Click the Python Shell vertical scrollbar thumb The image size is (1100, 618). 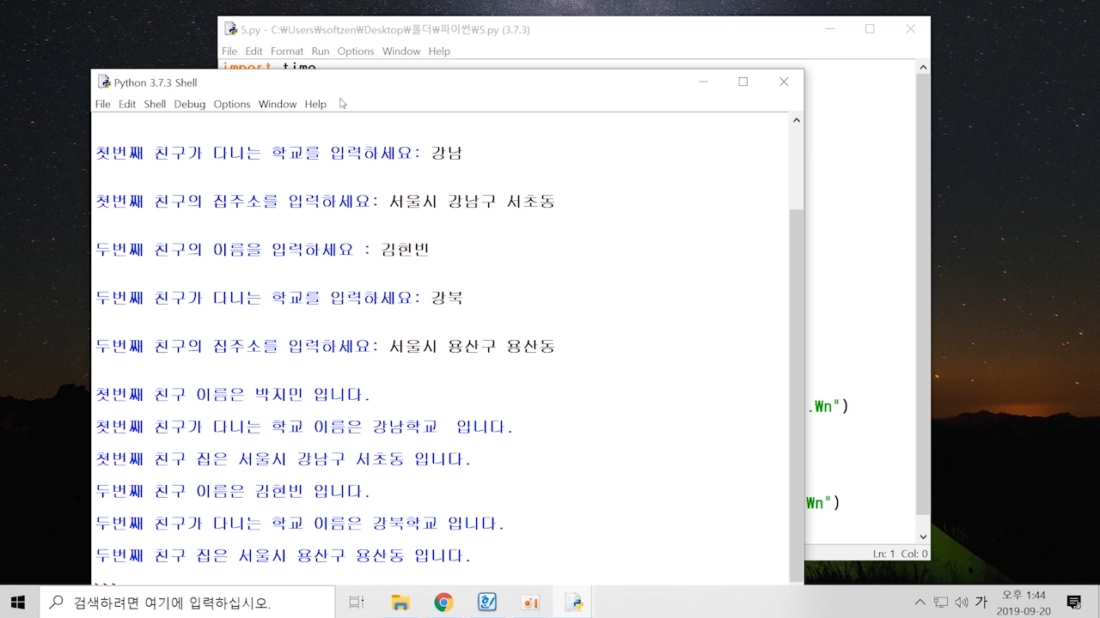click(797, 395)
